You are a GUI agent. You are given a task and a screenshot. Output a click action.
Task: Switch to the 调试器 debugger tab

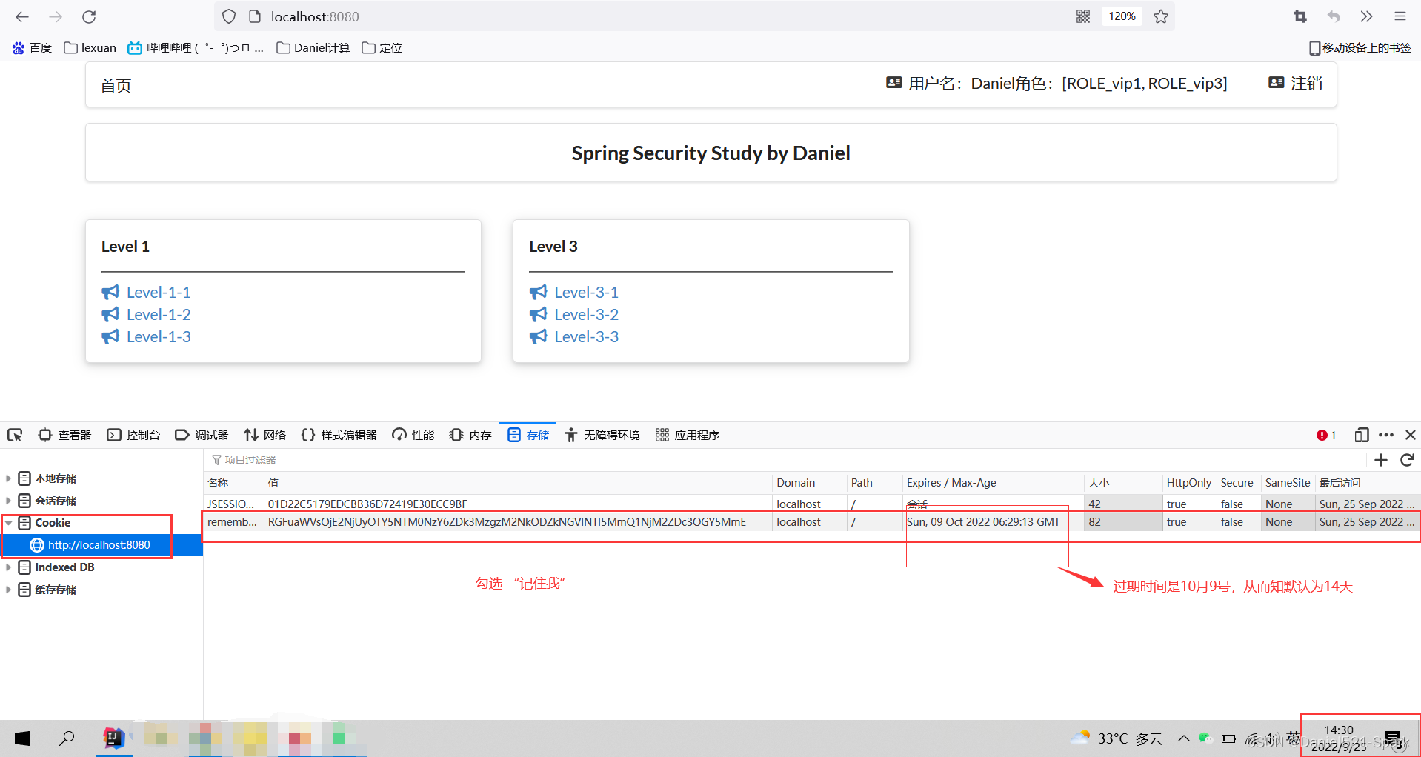pyautogui.click(x=202, y=435)
